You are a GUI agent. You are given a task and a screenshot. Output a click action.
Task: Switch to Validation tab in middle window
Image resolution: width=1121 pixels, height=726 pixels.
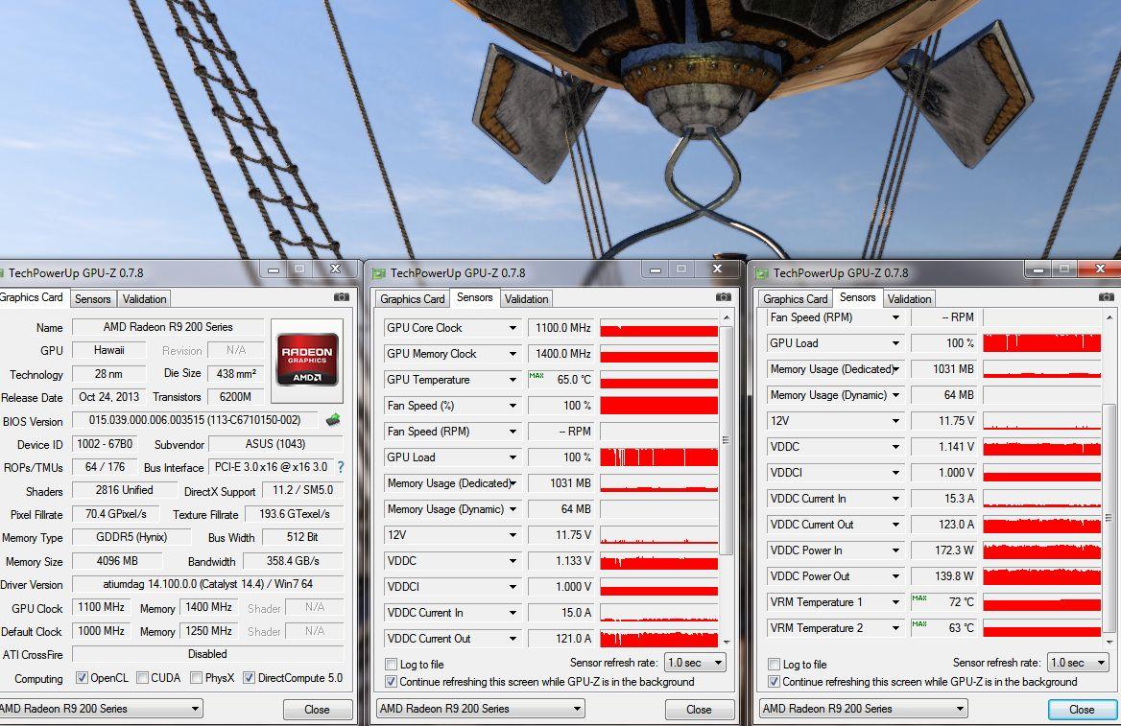[x=526, y=298]
